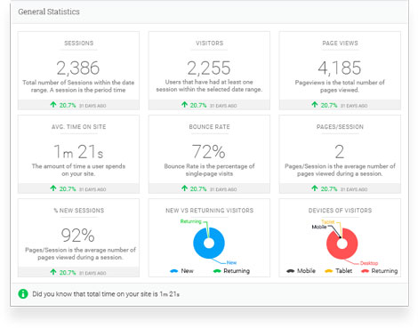Click up arrow in Bounce Rate card
This screenshot has height=328, width=418.
(184, 188)
